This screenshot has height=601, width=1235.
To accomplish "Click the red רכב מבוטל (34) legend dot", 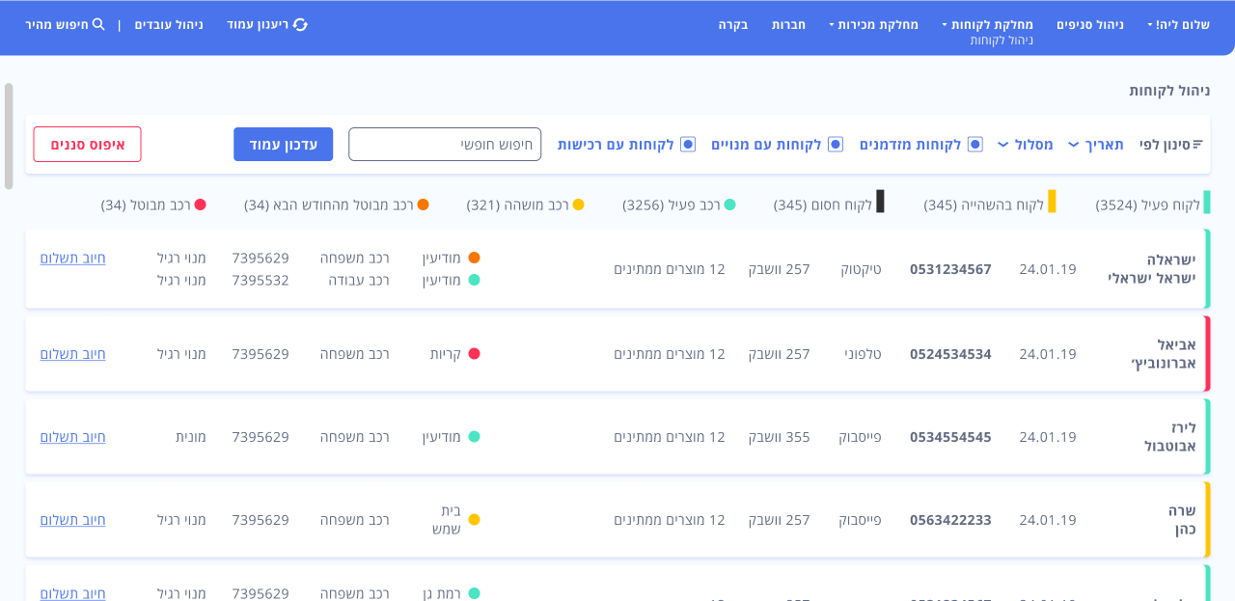I will [x=201, y=205].
